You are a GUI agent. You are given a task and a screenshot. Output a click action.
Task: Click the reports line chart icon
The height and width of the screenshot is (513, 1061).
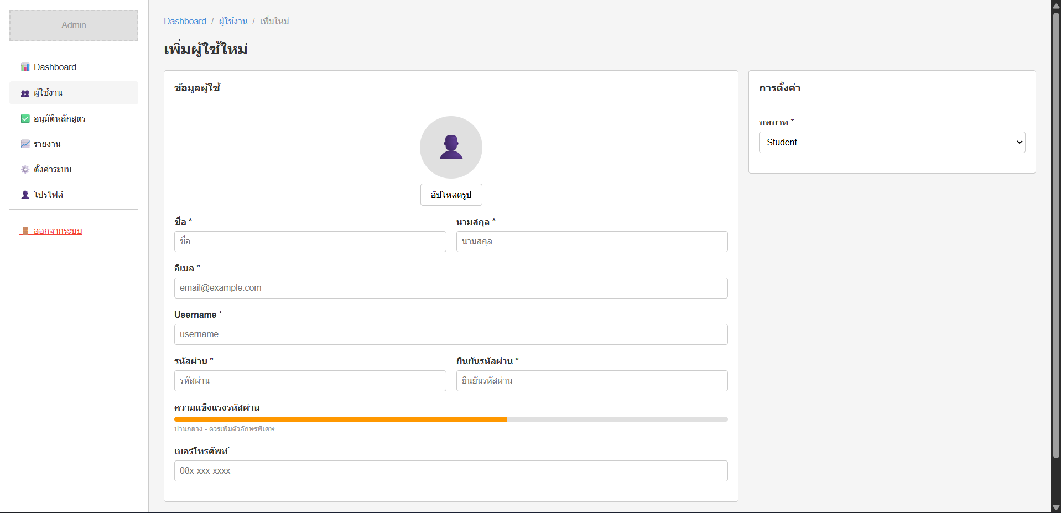point(25,144)
